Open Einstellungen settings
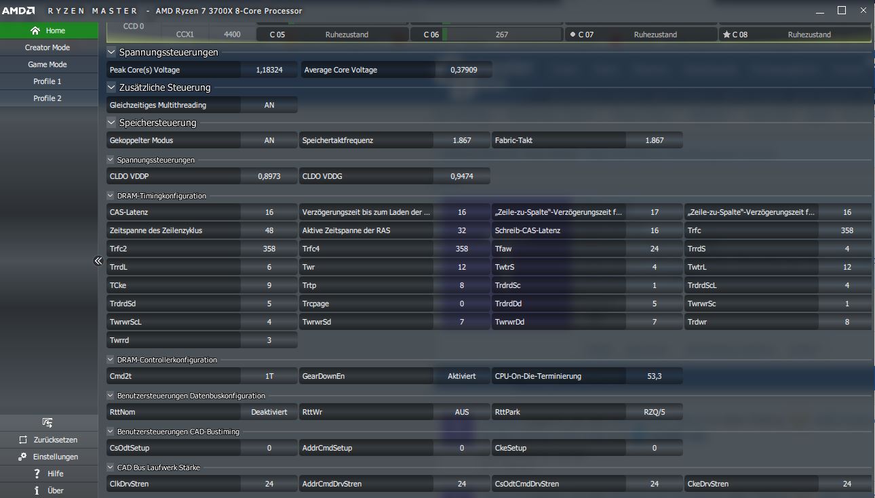Viewport: 875px width, 498px height. click(49, 457)
